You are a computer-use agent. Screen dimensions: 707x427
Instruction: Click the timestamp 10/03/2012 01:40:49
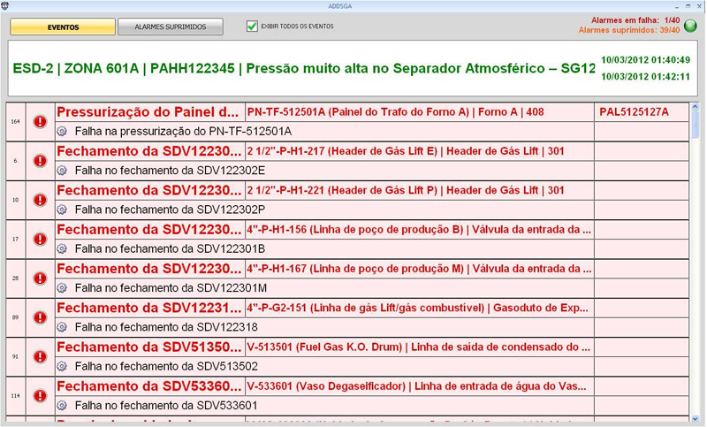pyautogui.click(x=645, y=60)
